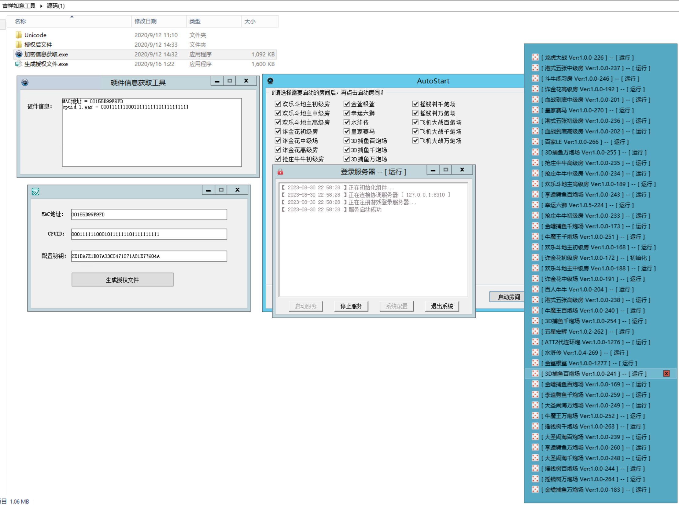Click the green icon on authorization generator window
This screenshot has width=679, height=505.
pyautogui.click(x=35, y=192)
